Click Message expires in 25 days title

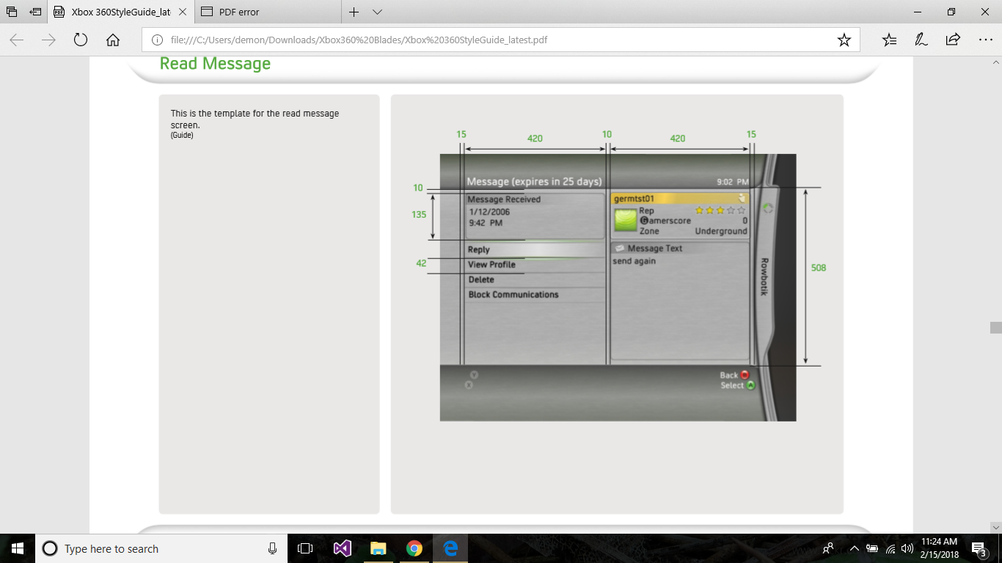(534, 181)
